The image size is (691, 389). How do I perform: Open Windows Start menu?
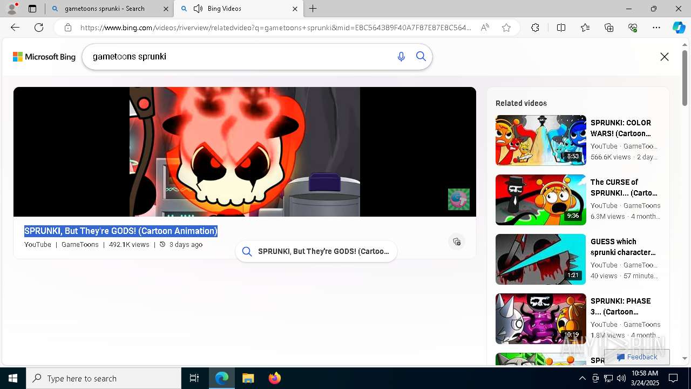[13, 378]
